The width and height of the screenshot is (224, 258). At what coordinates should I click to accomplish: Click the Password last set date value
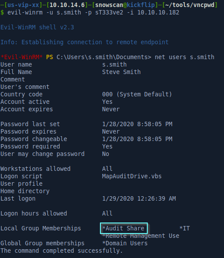tap(137, 124)
